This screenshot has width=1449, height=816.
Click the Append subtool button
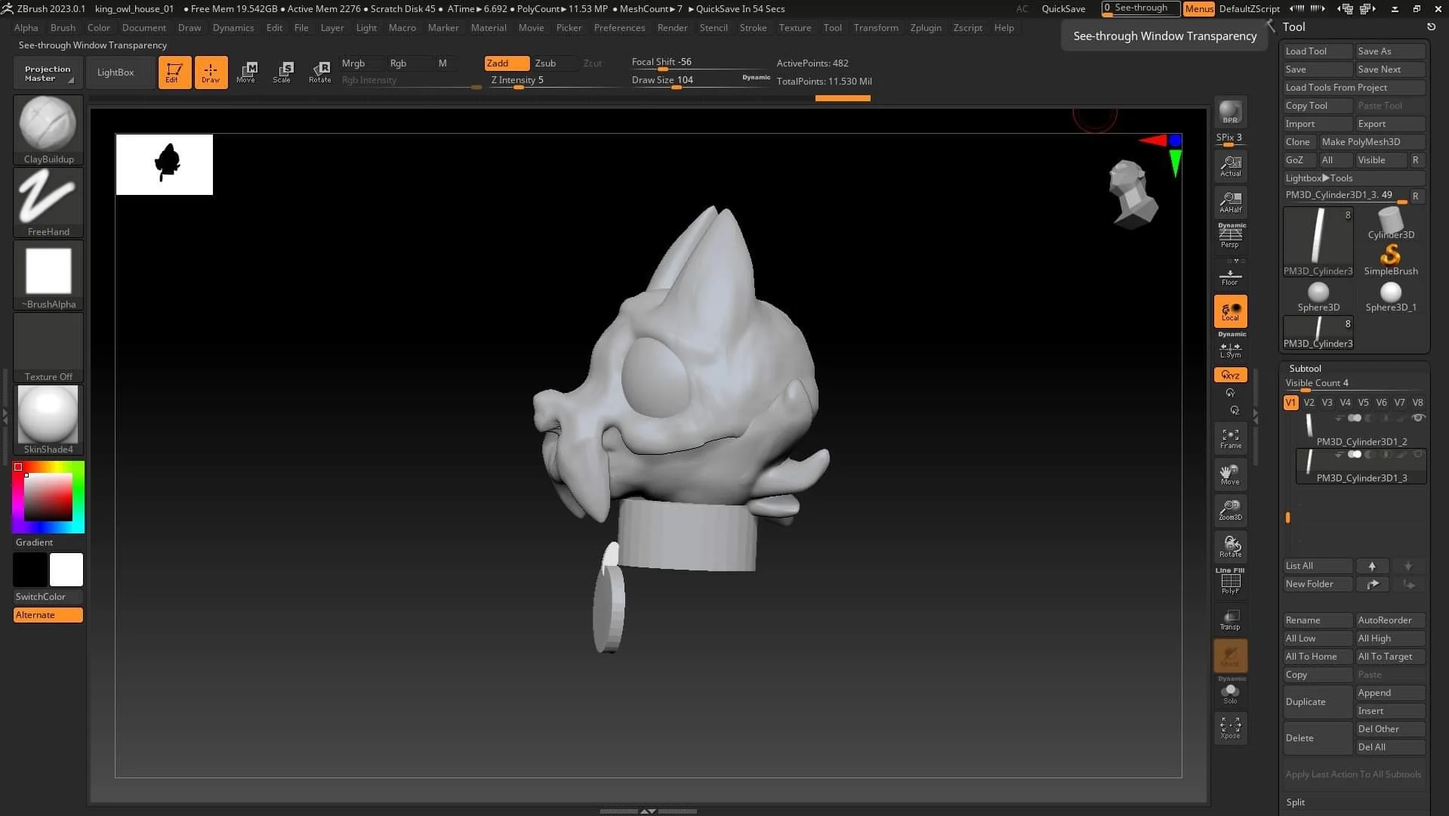[x=1390, y=693]
